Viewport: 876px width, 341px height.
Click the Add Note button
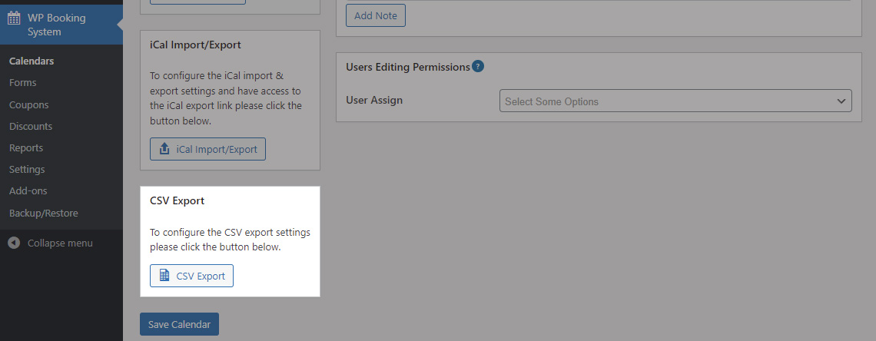[x=376, y=15]
